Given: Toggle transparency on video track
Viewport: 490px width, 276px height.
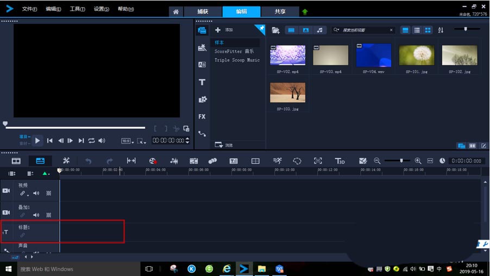Looking at the screenshot, I should [49, 193].
